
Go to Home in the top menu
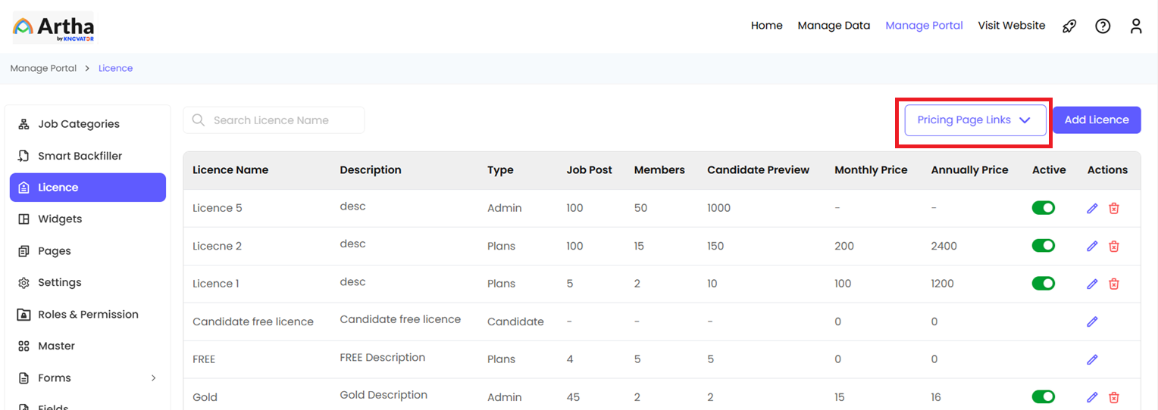(x=766, y=26)
